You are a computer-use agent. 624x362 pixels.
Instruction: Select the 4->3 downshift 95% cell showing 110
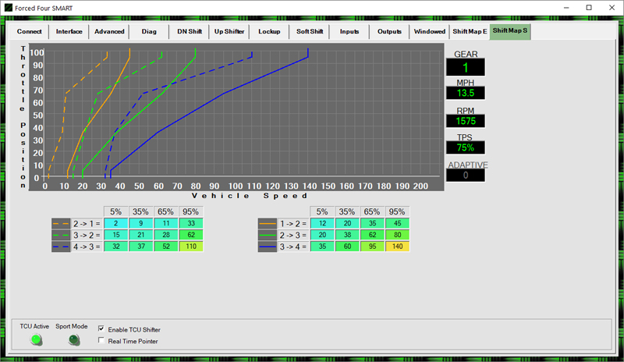(191, 247)
